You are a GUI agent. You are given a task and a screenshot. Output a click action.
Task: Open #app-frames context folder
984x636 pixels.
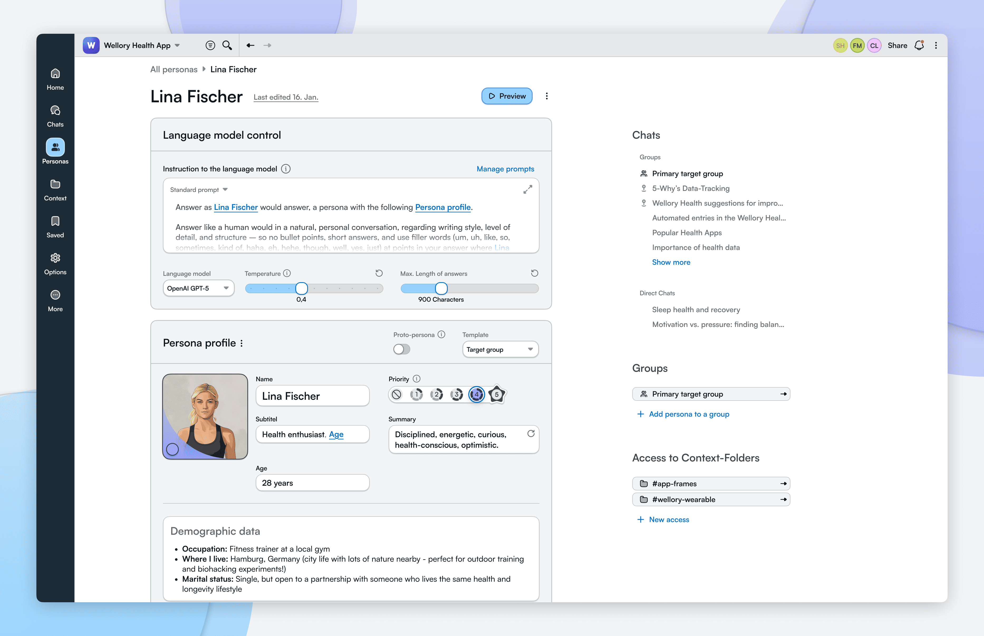click(711, 484)
